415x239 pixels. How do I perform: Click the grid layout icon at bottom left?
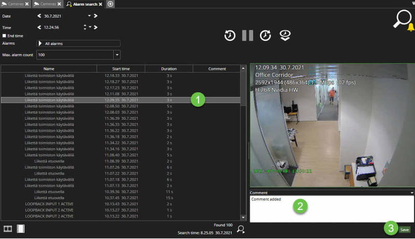(8, 229)
